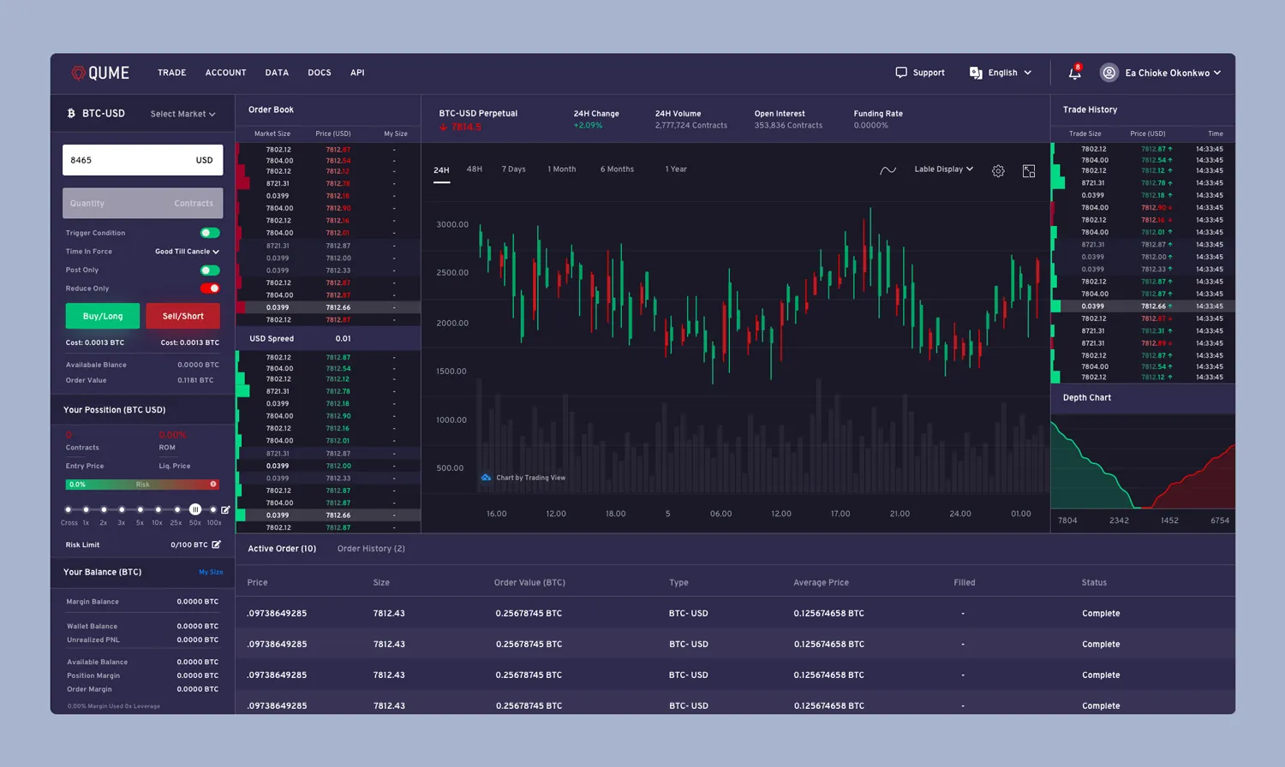
Task: Open the English language dropdown
Action: point(1010,73)
